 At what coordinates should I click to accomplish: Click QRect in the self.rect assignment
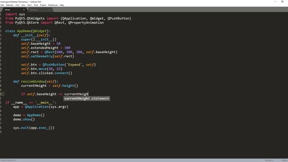click(49, 52)
